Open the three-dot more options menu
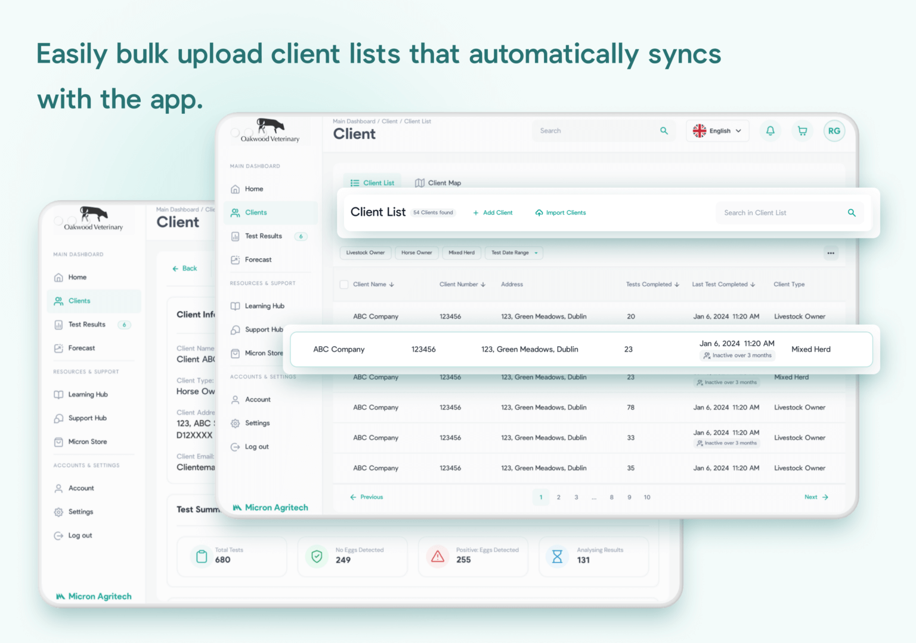 830,253
